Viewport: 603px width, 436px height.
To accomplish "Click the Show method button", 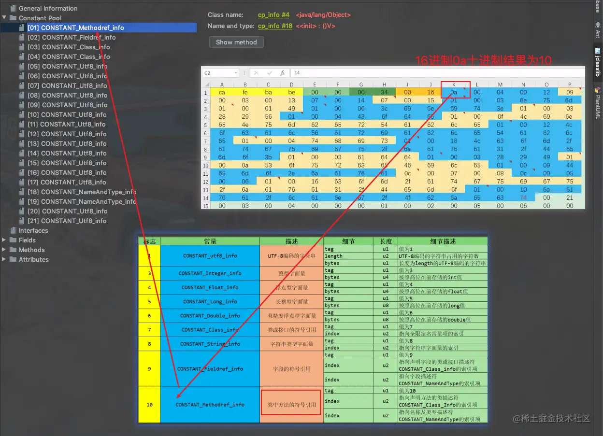I will (x=236, y=42).
